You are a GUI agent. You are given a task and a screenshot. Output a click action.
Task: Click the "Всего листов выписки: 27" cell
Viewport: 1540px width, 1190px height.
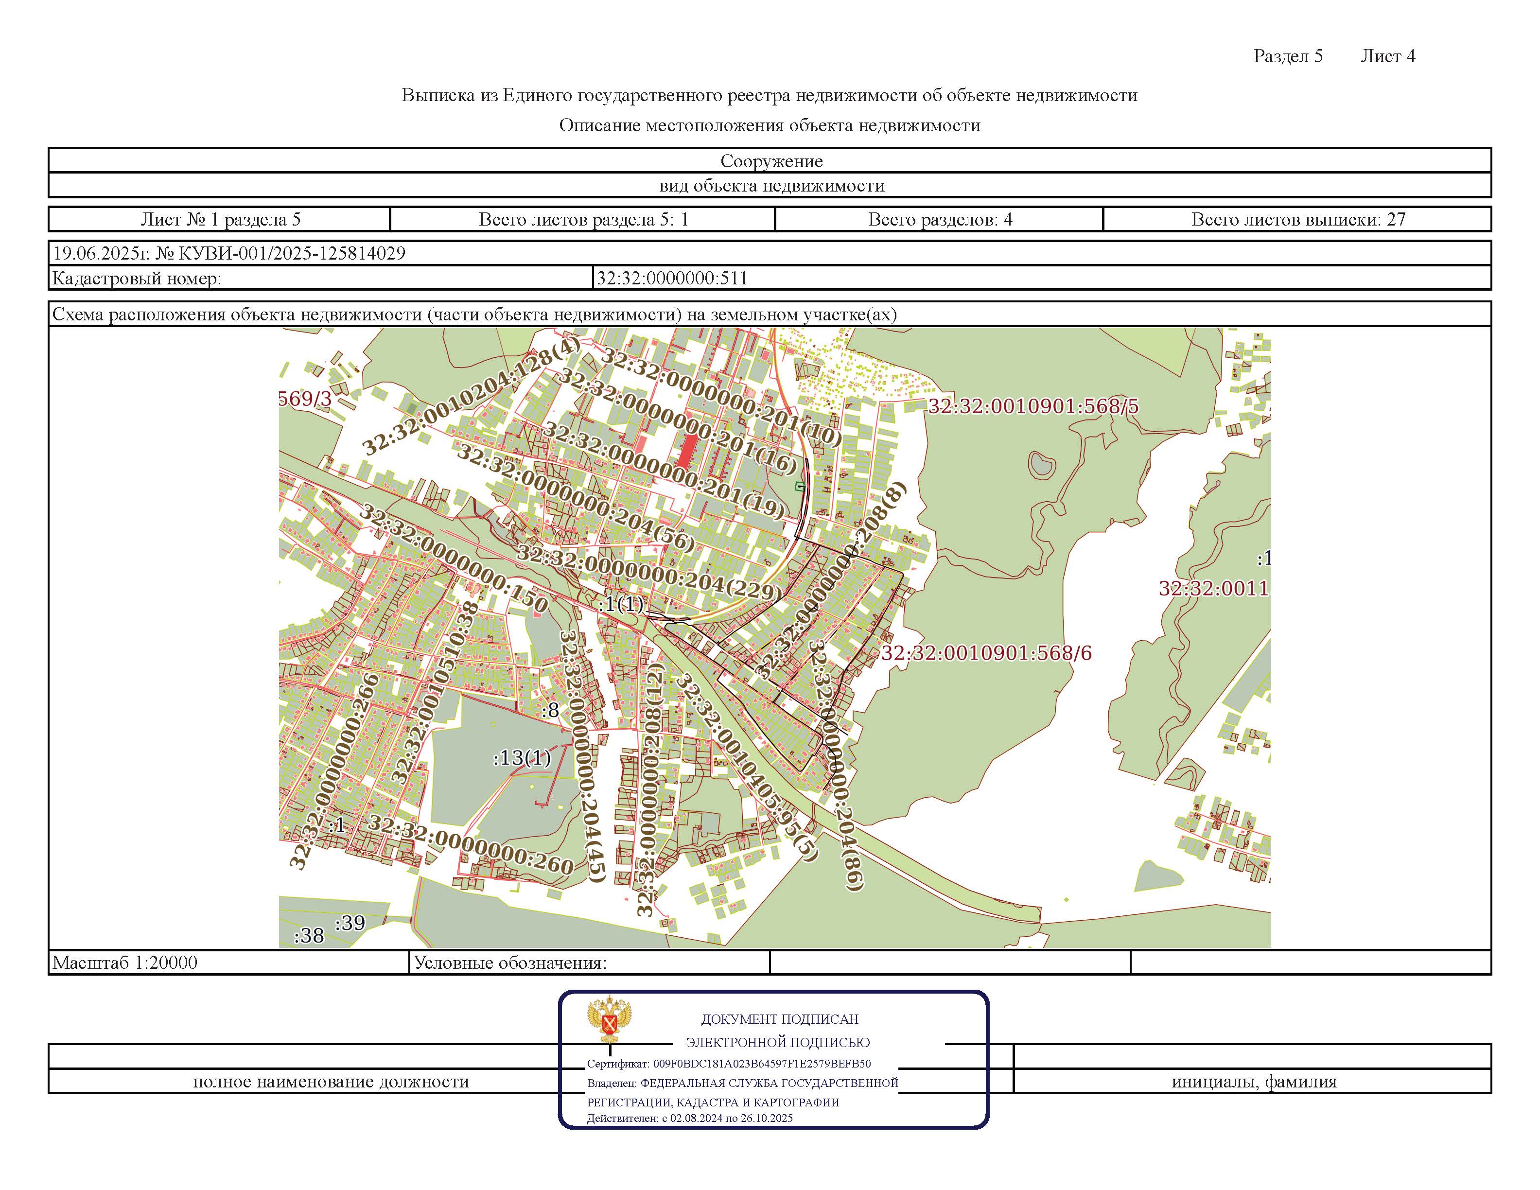pos(1297,219)
